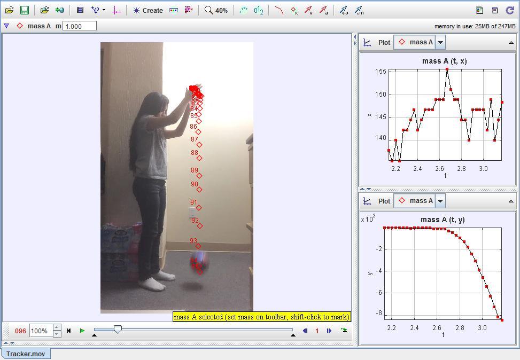Toggle the looping playback icon
Viewport: 520px width, 360px height.
click(x=344, y=330)
